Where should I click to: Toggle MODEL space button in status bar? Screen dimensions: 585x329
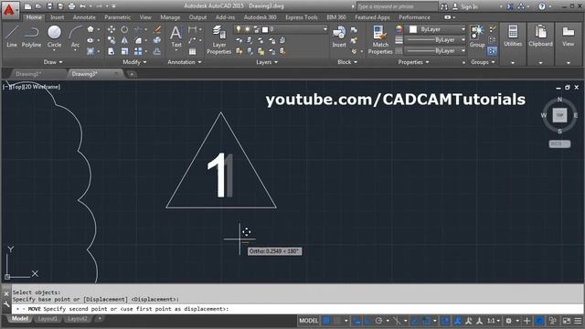point(309,321)
